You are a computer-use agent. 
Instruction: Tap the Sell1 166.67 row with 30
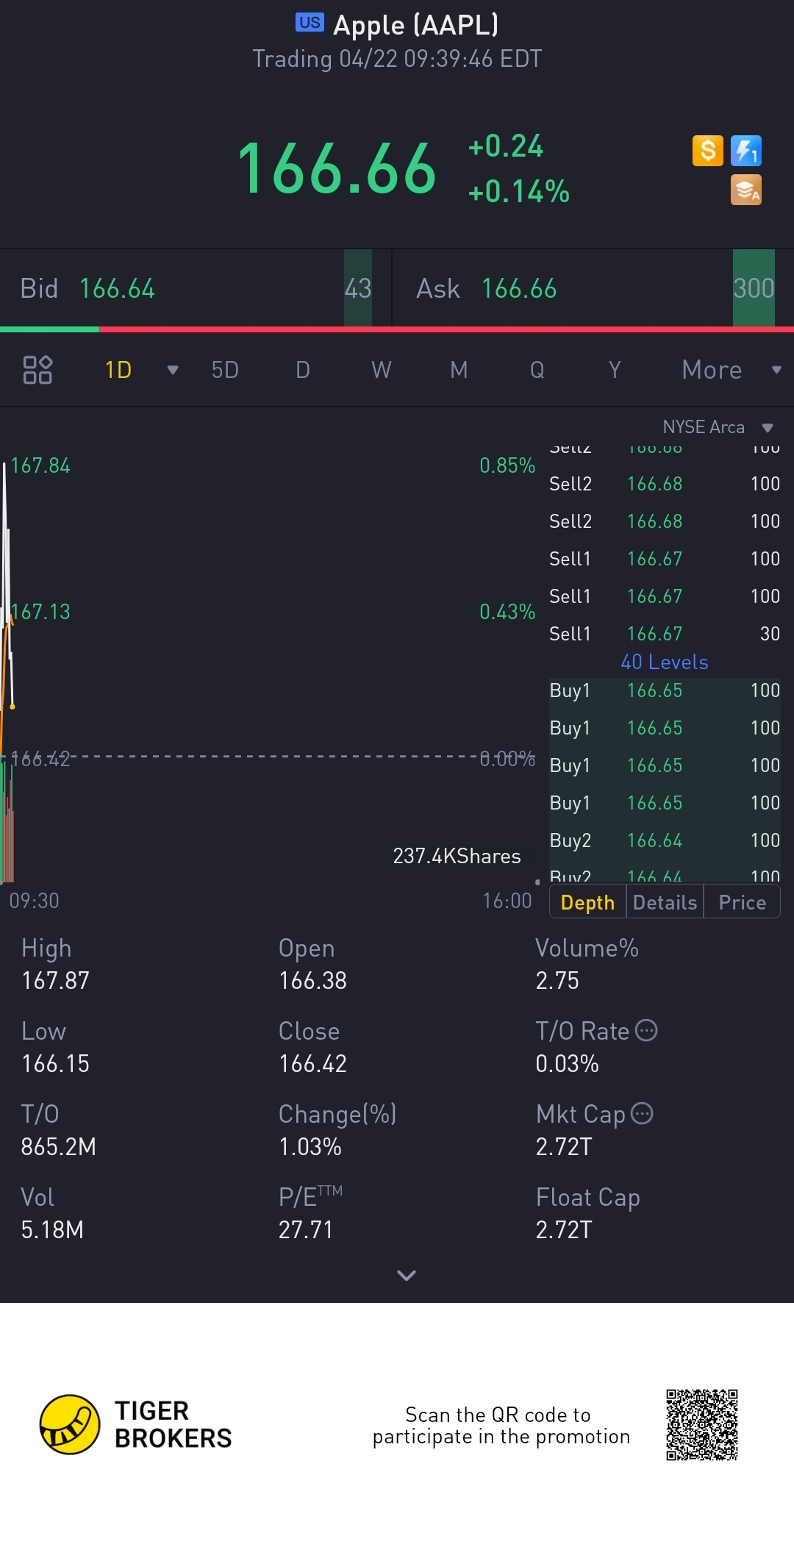pos(665,634)
